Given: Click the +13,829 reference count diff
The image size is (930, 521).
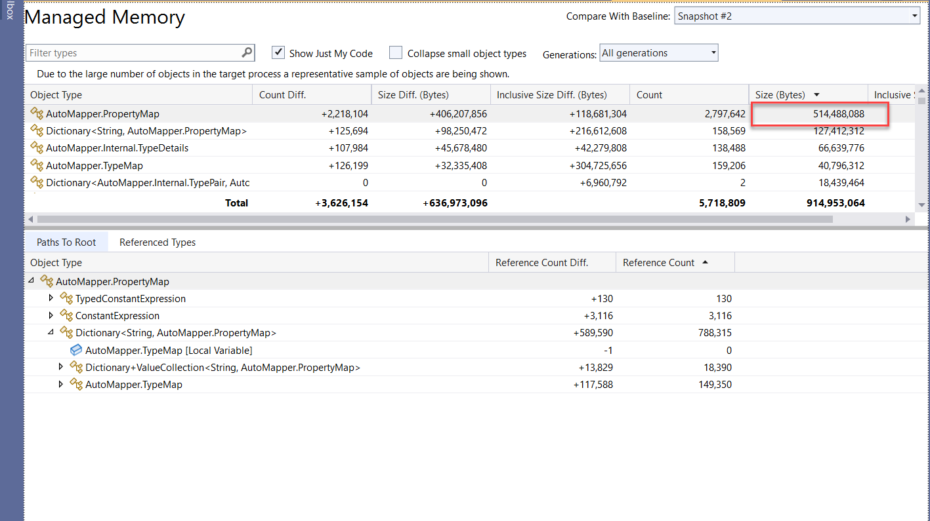Looking at the screenshot, I should (x=596, y=367).
